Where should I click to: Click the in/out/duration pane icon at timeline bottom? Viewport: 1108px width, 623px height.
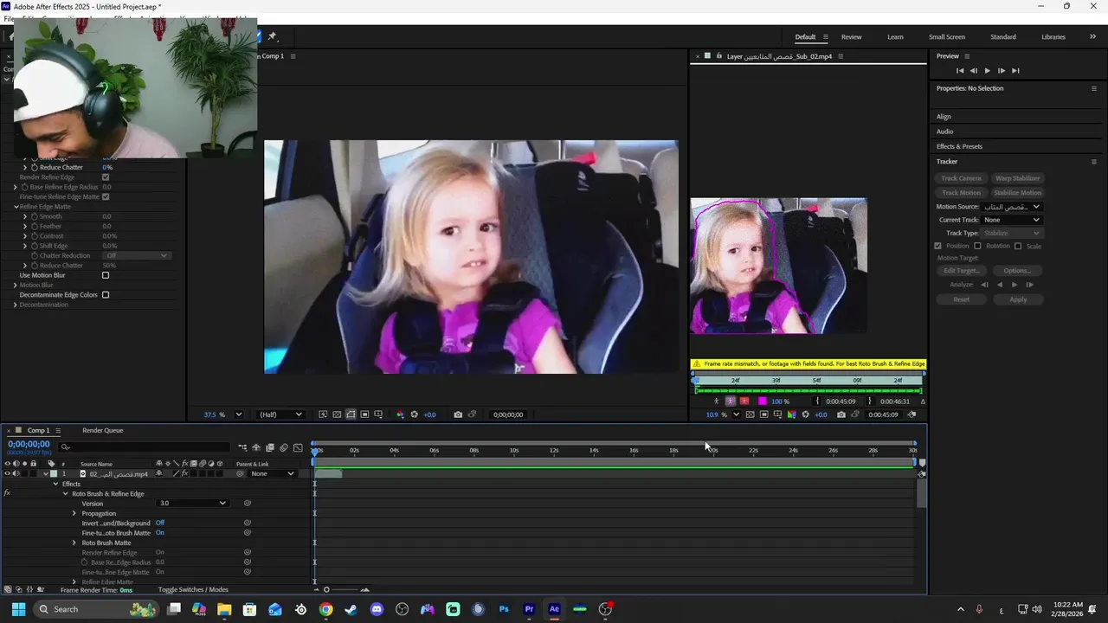[29, 589]
